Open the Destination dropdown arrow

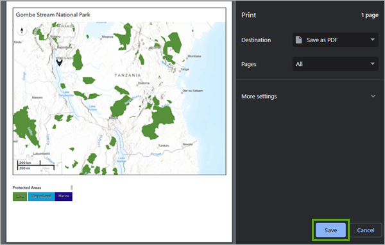[x=373, y=40]
